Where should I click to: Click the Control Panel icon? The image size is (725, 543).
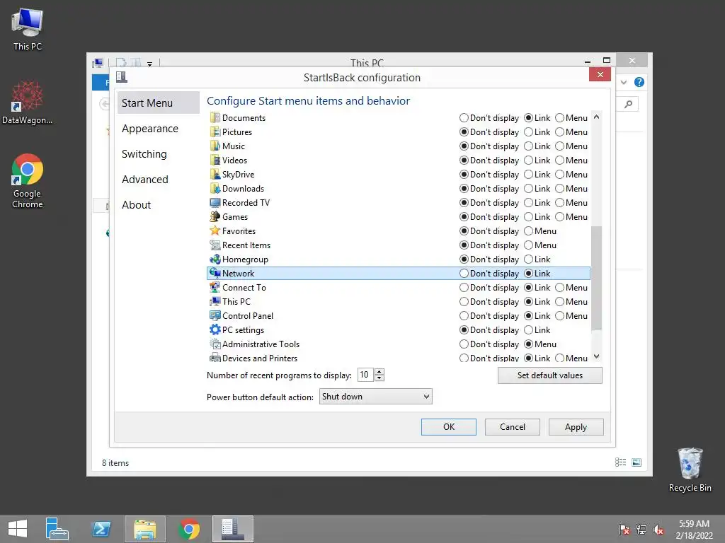tap(215, 316)
